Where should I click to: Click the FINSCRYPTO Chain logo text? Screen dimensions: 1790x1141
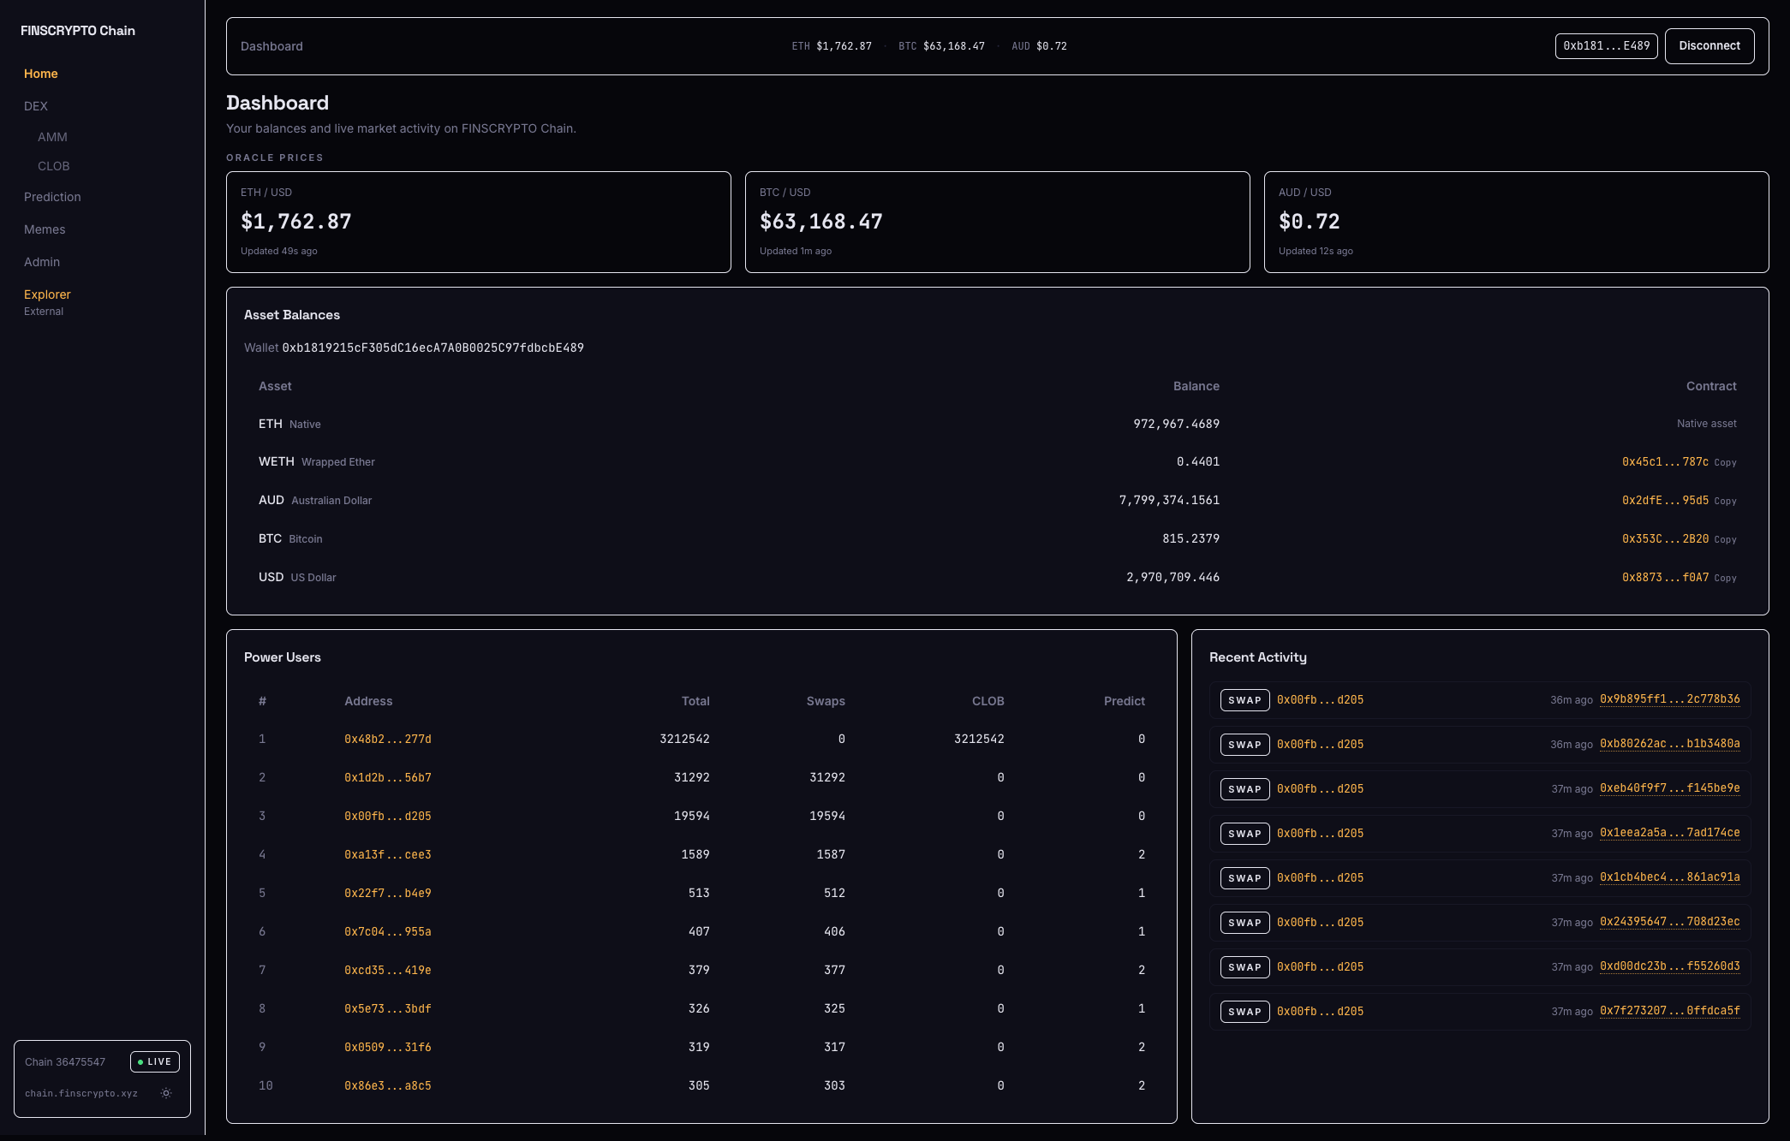tap(78, 31)
